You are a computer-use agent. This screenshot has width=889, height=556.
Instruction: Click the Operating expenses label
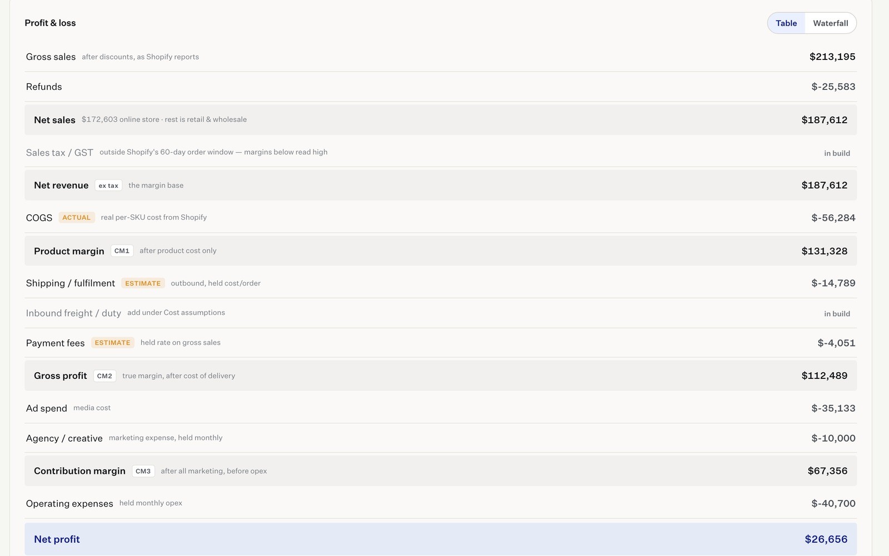[x=69, y=504]
